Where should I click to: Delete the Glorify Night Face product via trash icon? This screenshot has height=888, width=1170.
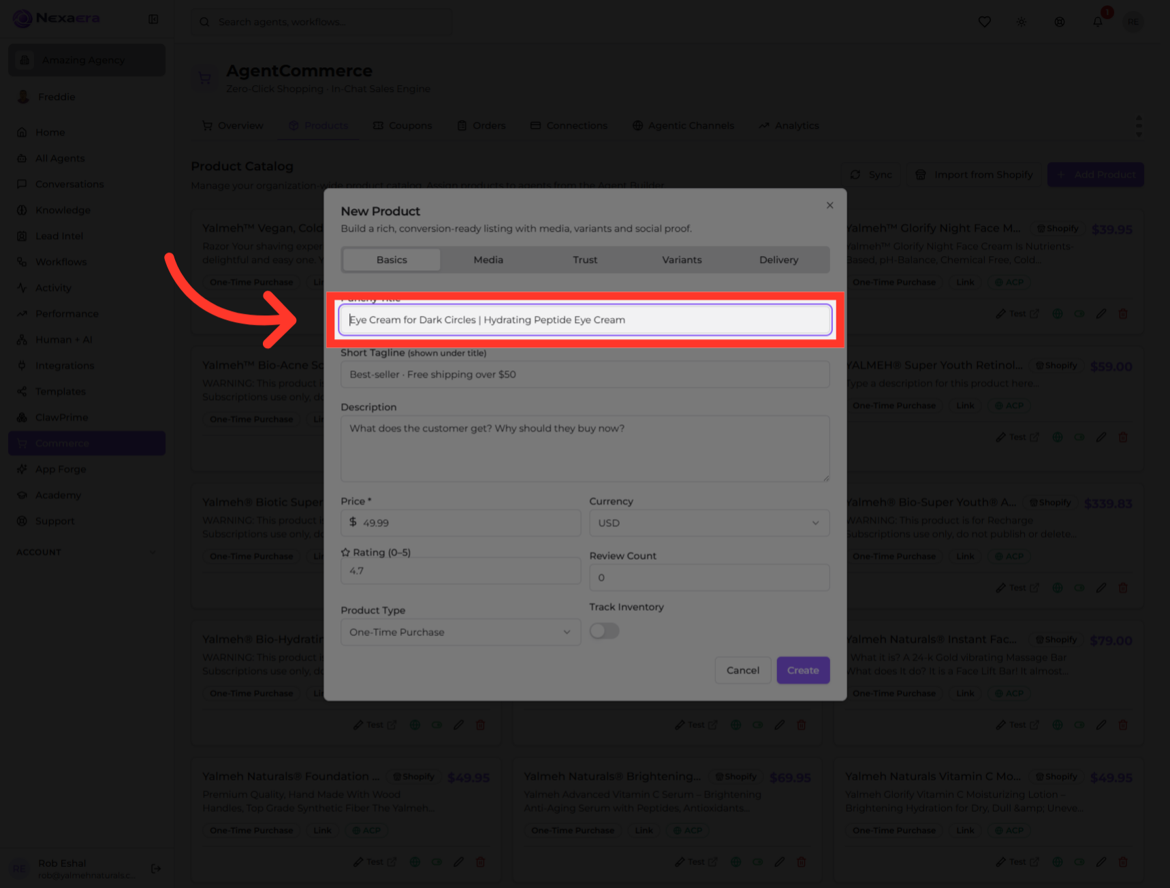point(1123,314)
